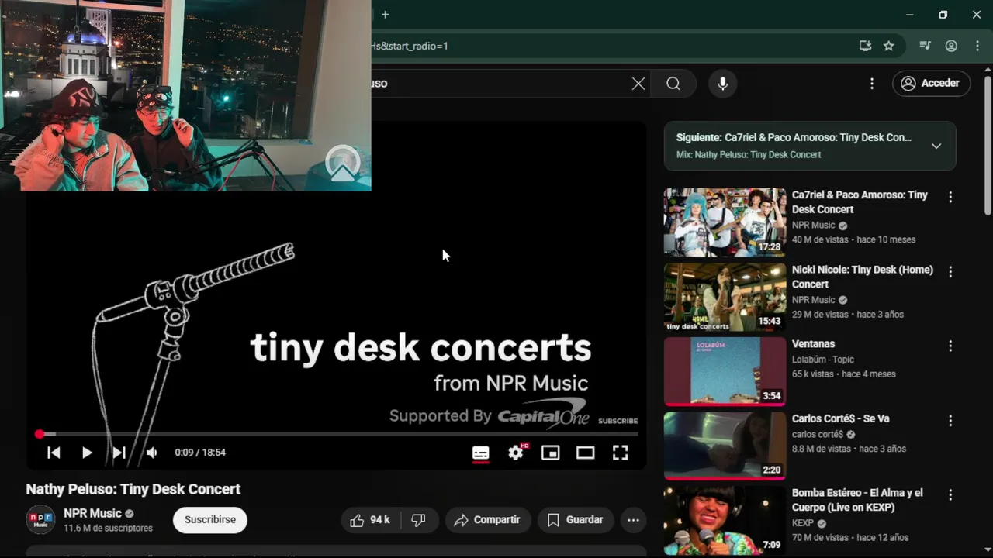Click the install app icon in address bar
Viewport: 993px width, 558px height.
tap(865, 46)
